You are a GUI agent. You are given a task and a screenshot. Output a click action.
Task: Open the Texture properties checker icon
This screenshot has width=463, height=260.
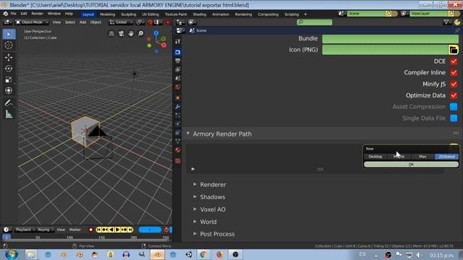point(178,160)
